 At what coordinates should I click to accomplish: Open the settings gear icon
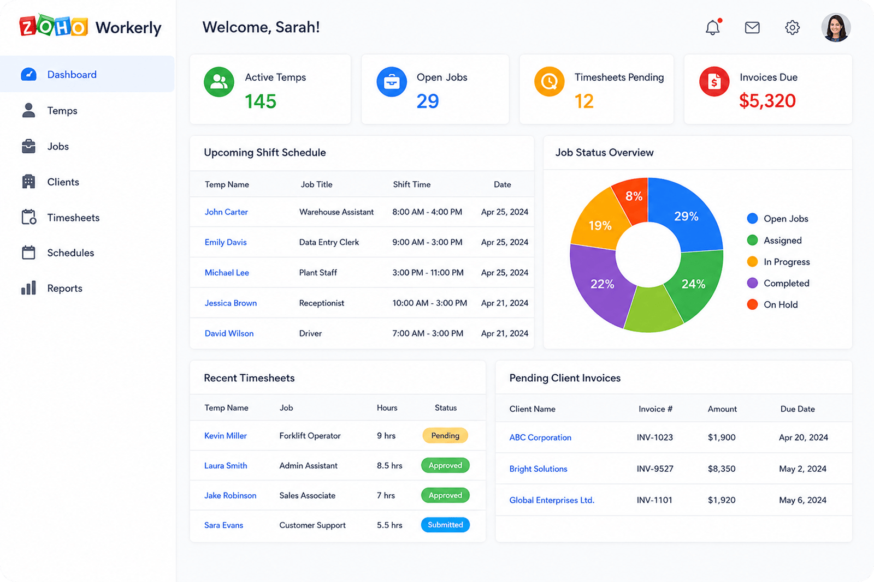pos(792,27)
